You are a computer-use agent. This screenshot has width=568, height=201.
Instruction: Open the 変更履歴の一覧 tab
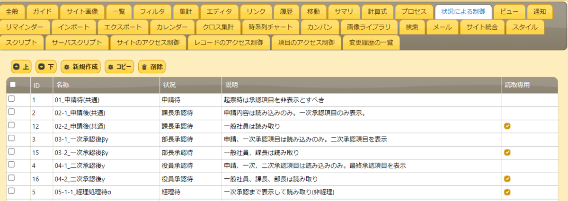371,43
